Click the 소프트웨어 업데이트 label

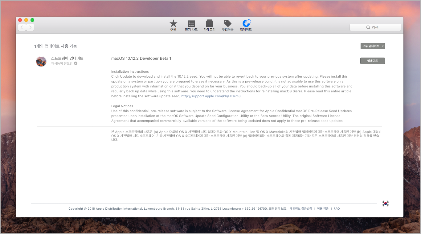tap(67, 58)
